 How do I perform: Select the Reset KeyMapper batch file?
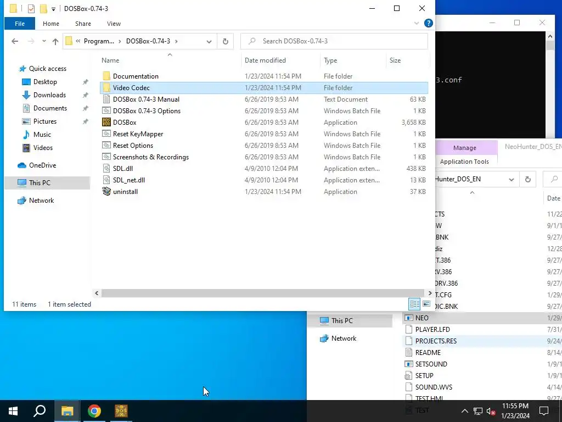coord(138,134)
